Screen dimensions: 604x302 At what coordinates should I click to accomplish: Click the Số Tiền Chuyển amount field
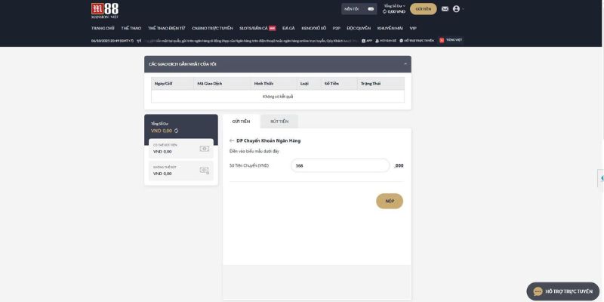click(x=340, y=165)
